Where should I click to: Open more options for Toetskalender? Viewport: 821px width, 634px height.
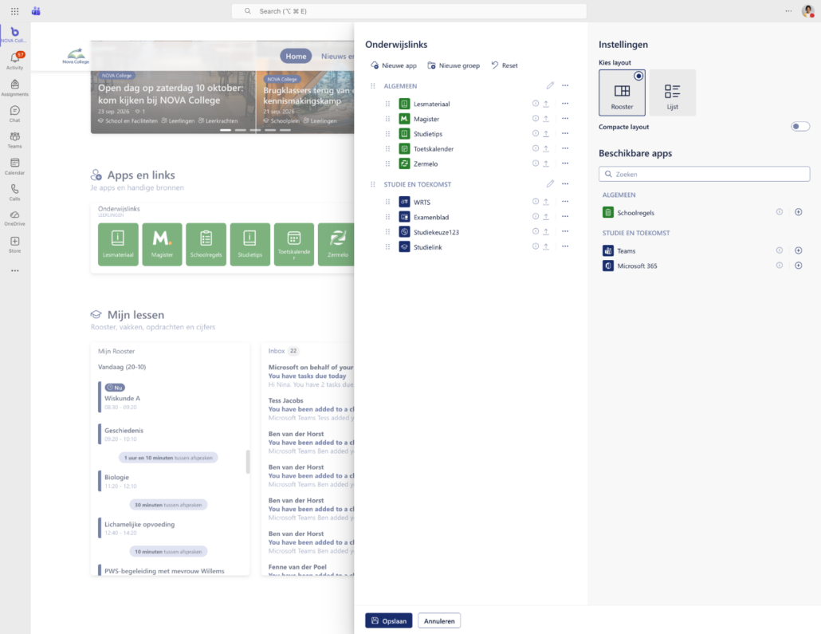click(565, 148)
